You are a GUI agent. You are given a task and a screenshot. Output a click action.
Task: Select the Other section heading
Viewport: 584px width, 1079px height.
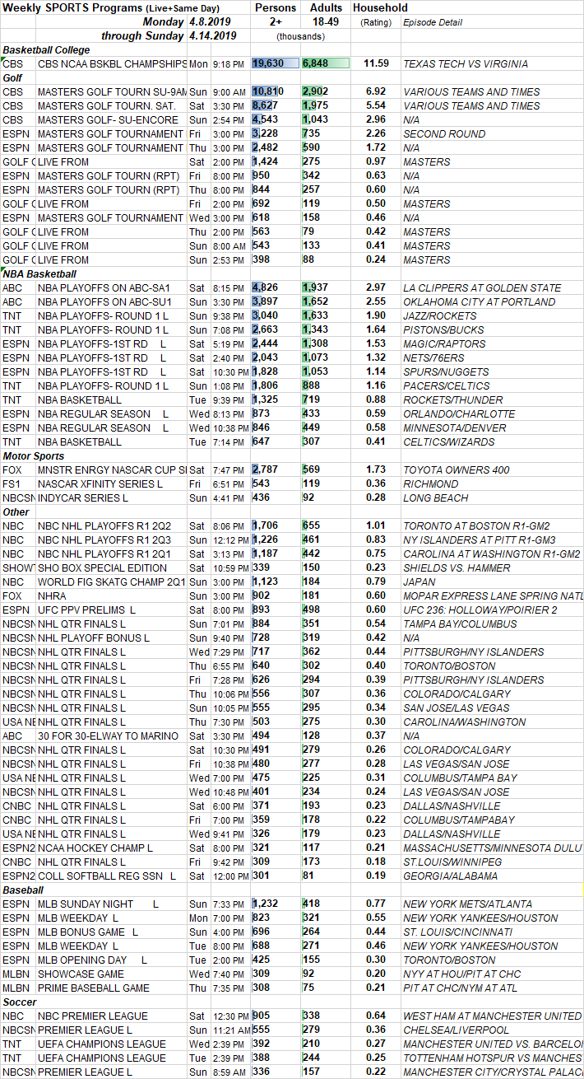pos(16,511)
